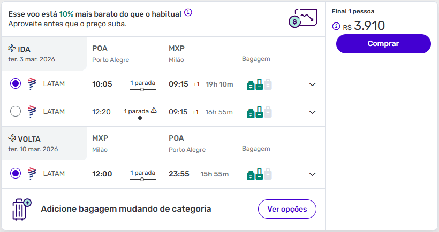Expand details of 12:00 return flight
The width and height of the screenshot is (439, 232).
pyautogui.click(x=313, y=174)
